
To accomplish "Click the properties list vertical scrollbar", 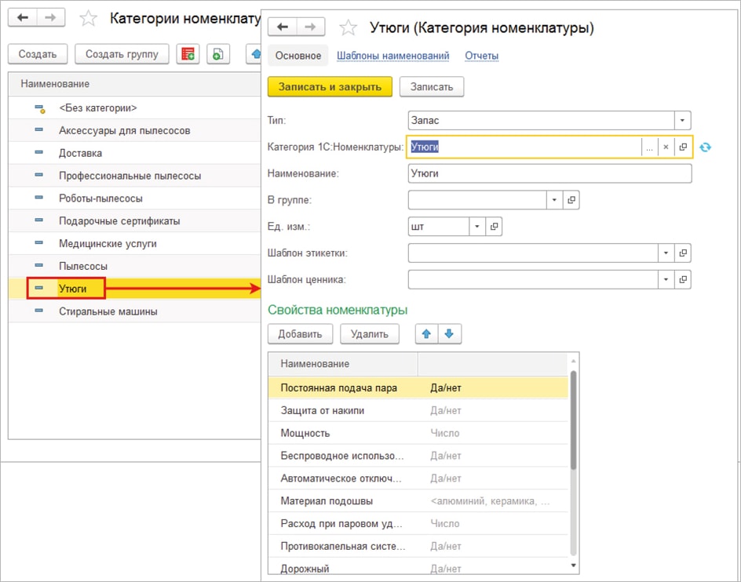I will pos(573,424).
